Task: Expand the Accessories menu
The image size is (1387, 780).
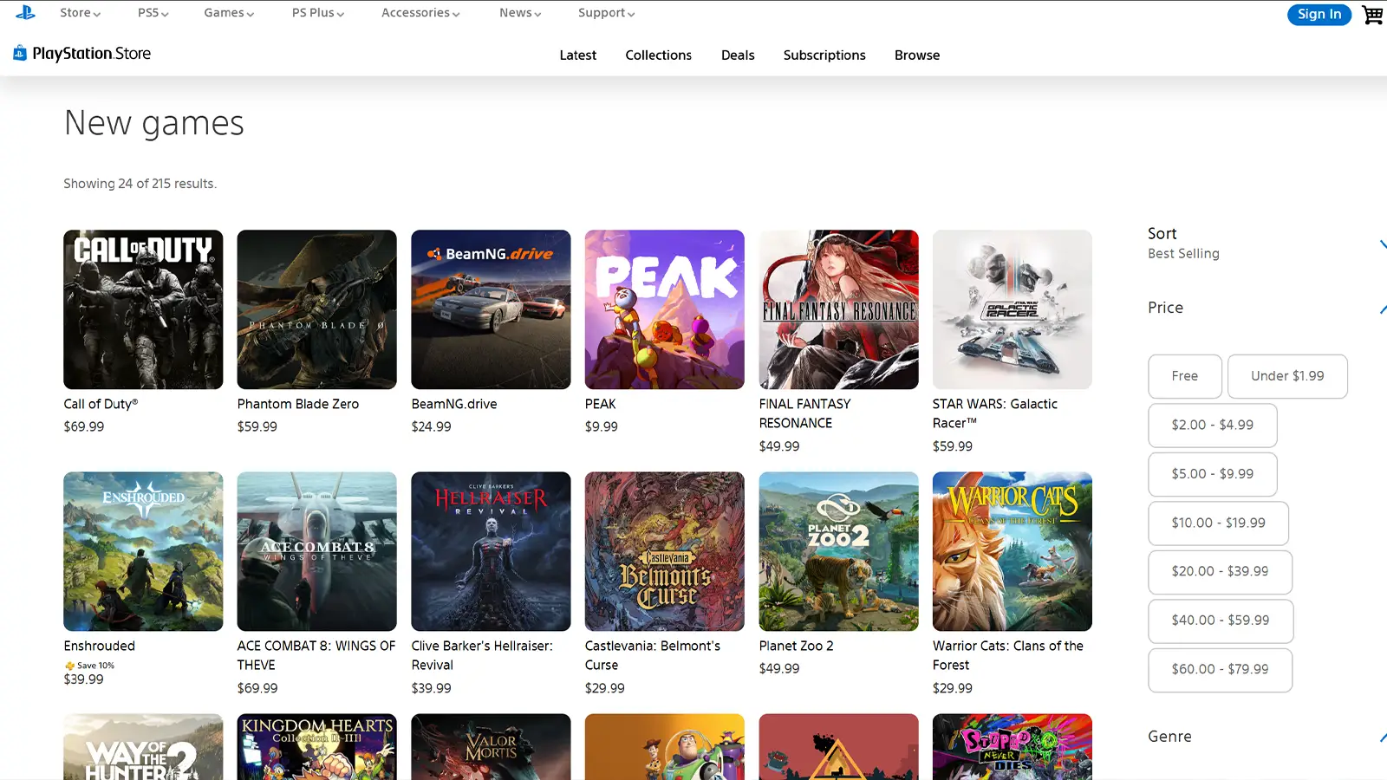Action: pyautogui.click(x=420, y=13)
